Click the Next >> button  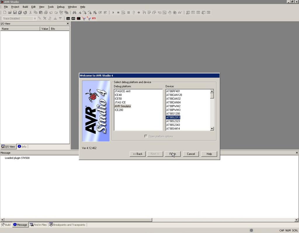click(x=155, y=154)
